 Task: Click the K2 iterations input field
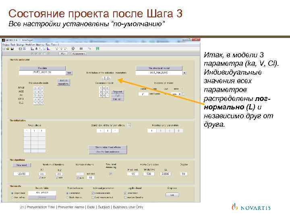[59, 174]
